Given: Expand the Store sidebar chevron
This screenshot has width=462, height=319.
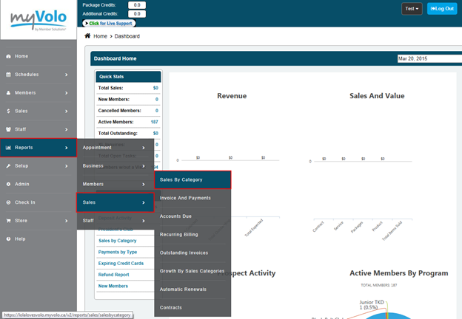Looking at the screenshot, I should [67, 221].
